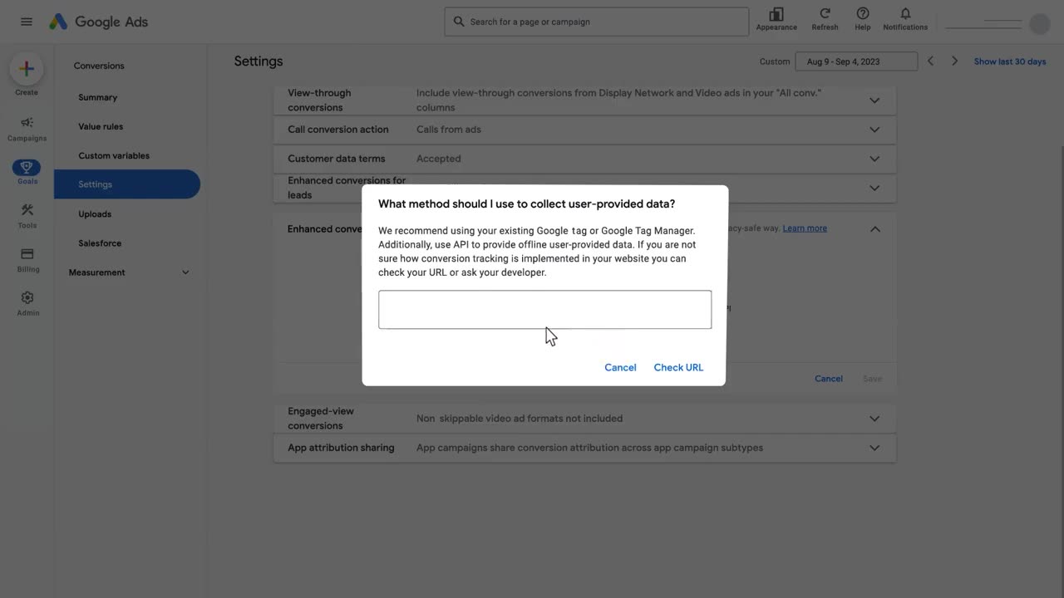This screenshot has height=598, width=1064.
Task: Open Admin in the sidebar
Action: pos(27,303)
